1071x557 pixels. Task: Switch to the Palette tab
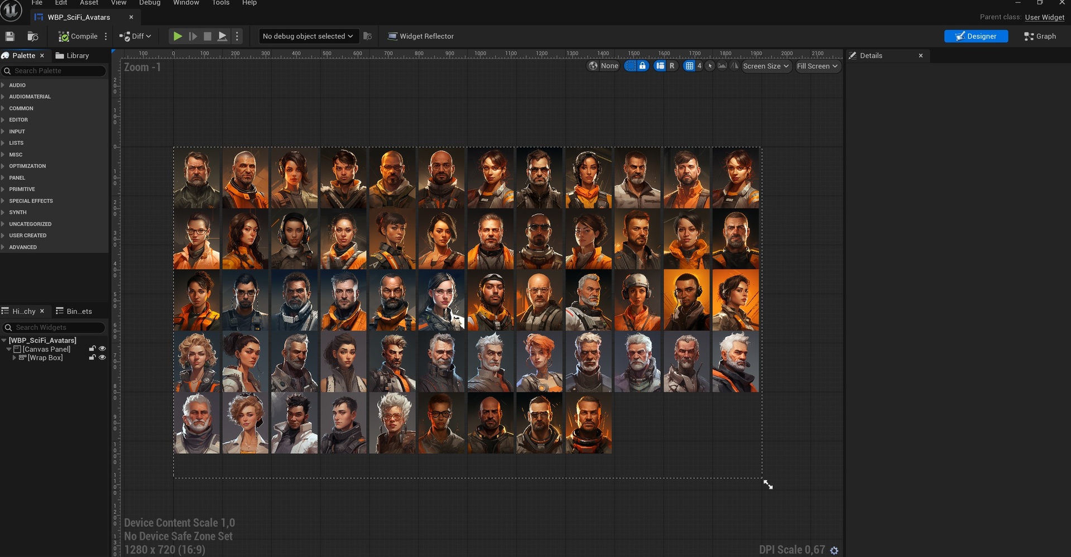pos(23,56)
